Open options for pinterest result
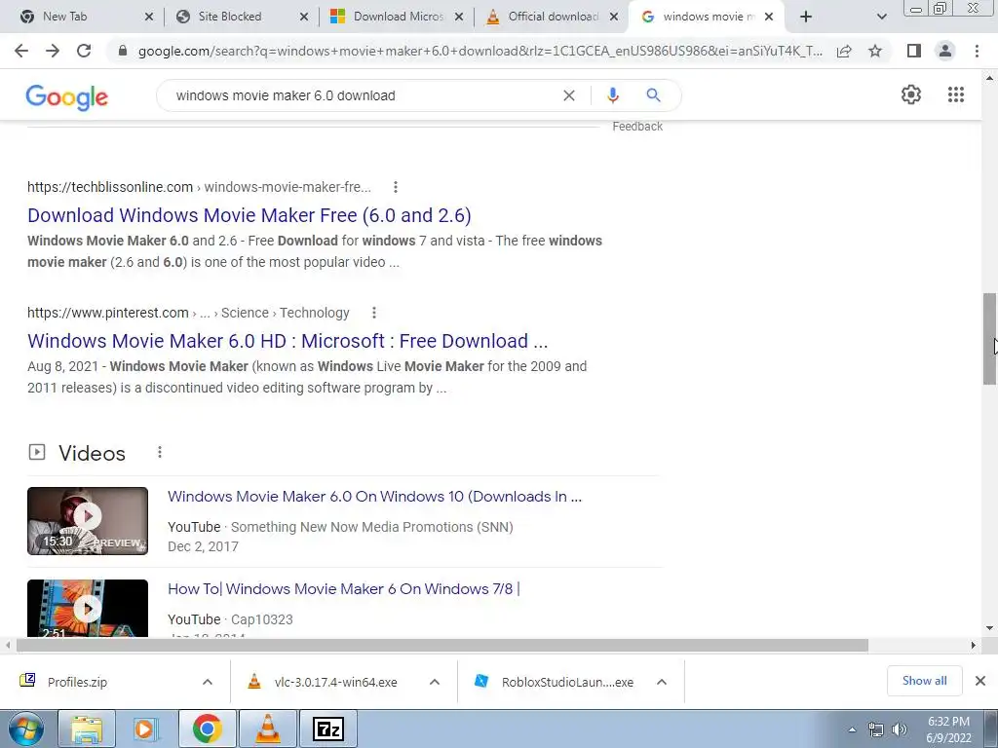Viewport: 998px width, 748px height. (x=373, y=313)
